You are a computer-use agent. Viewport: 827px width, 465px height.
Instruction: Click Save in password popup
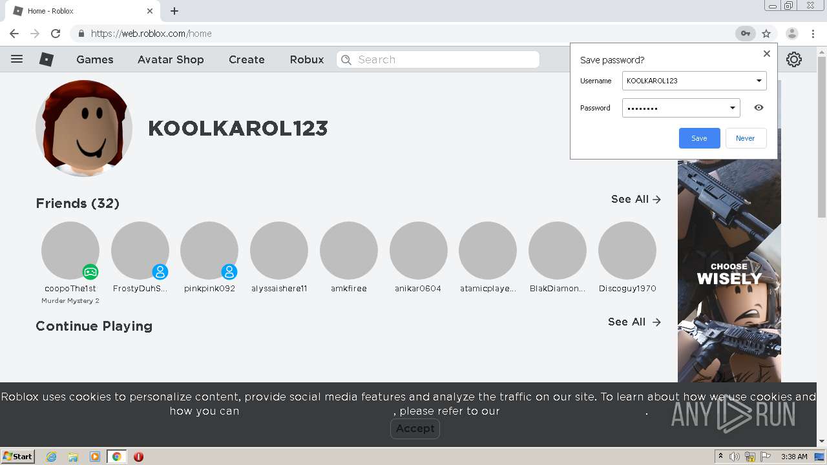click(x=699, y=138)
